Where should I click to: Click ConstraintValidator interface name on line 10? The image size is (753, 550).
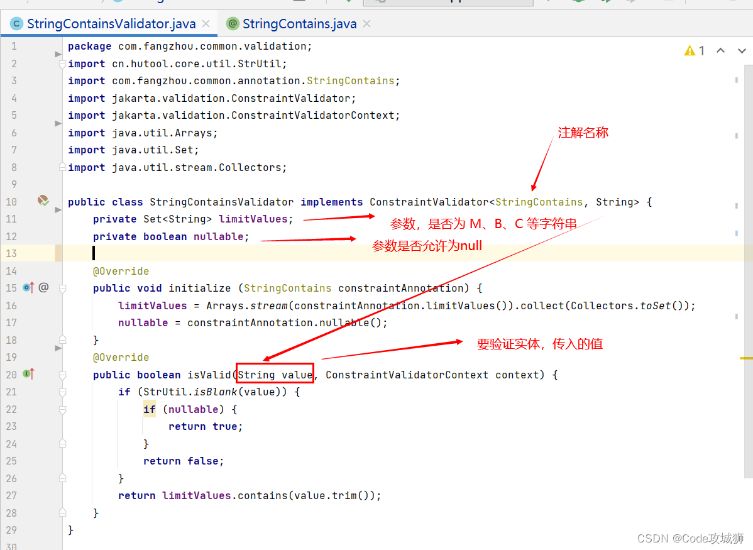(x=429, y=202)
